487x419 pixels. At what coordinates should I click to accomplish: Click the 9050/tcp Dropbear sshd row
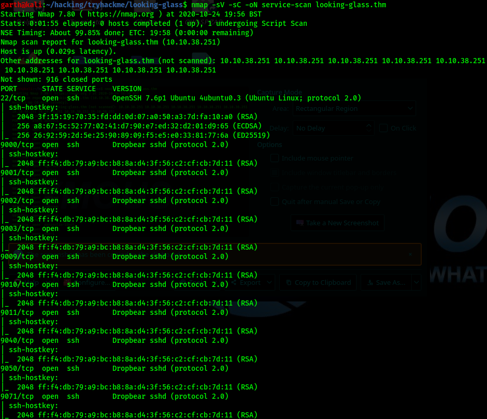pyautogui.click(x=114, y=368)
